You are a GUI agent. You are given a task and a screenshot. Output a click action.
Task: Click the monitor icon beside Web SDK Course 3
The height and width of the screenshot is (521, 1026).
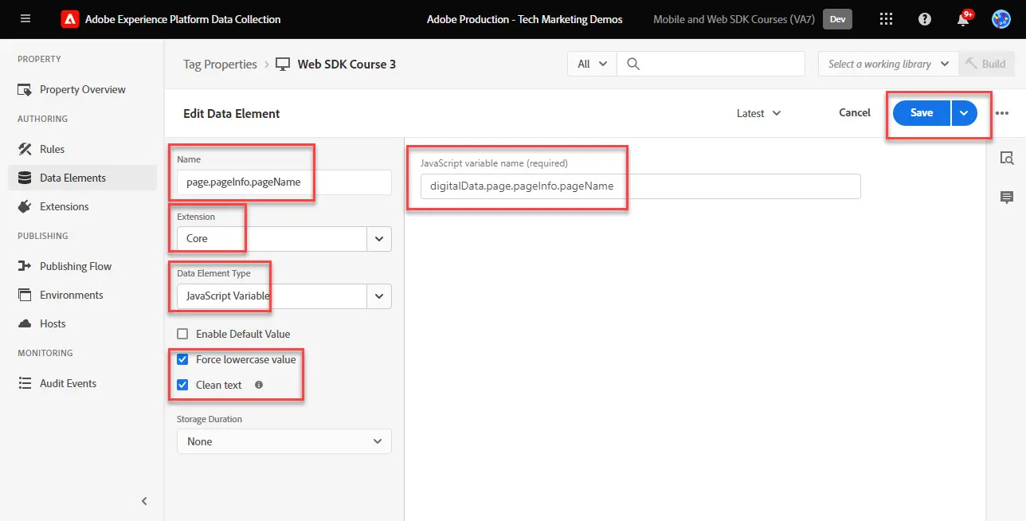click(283, 64)
